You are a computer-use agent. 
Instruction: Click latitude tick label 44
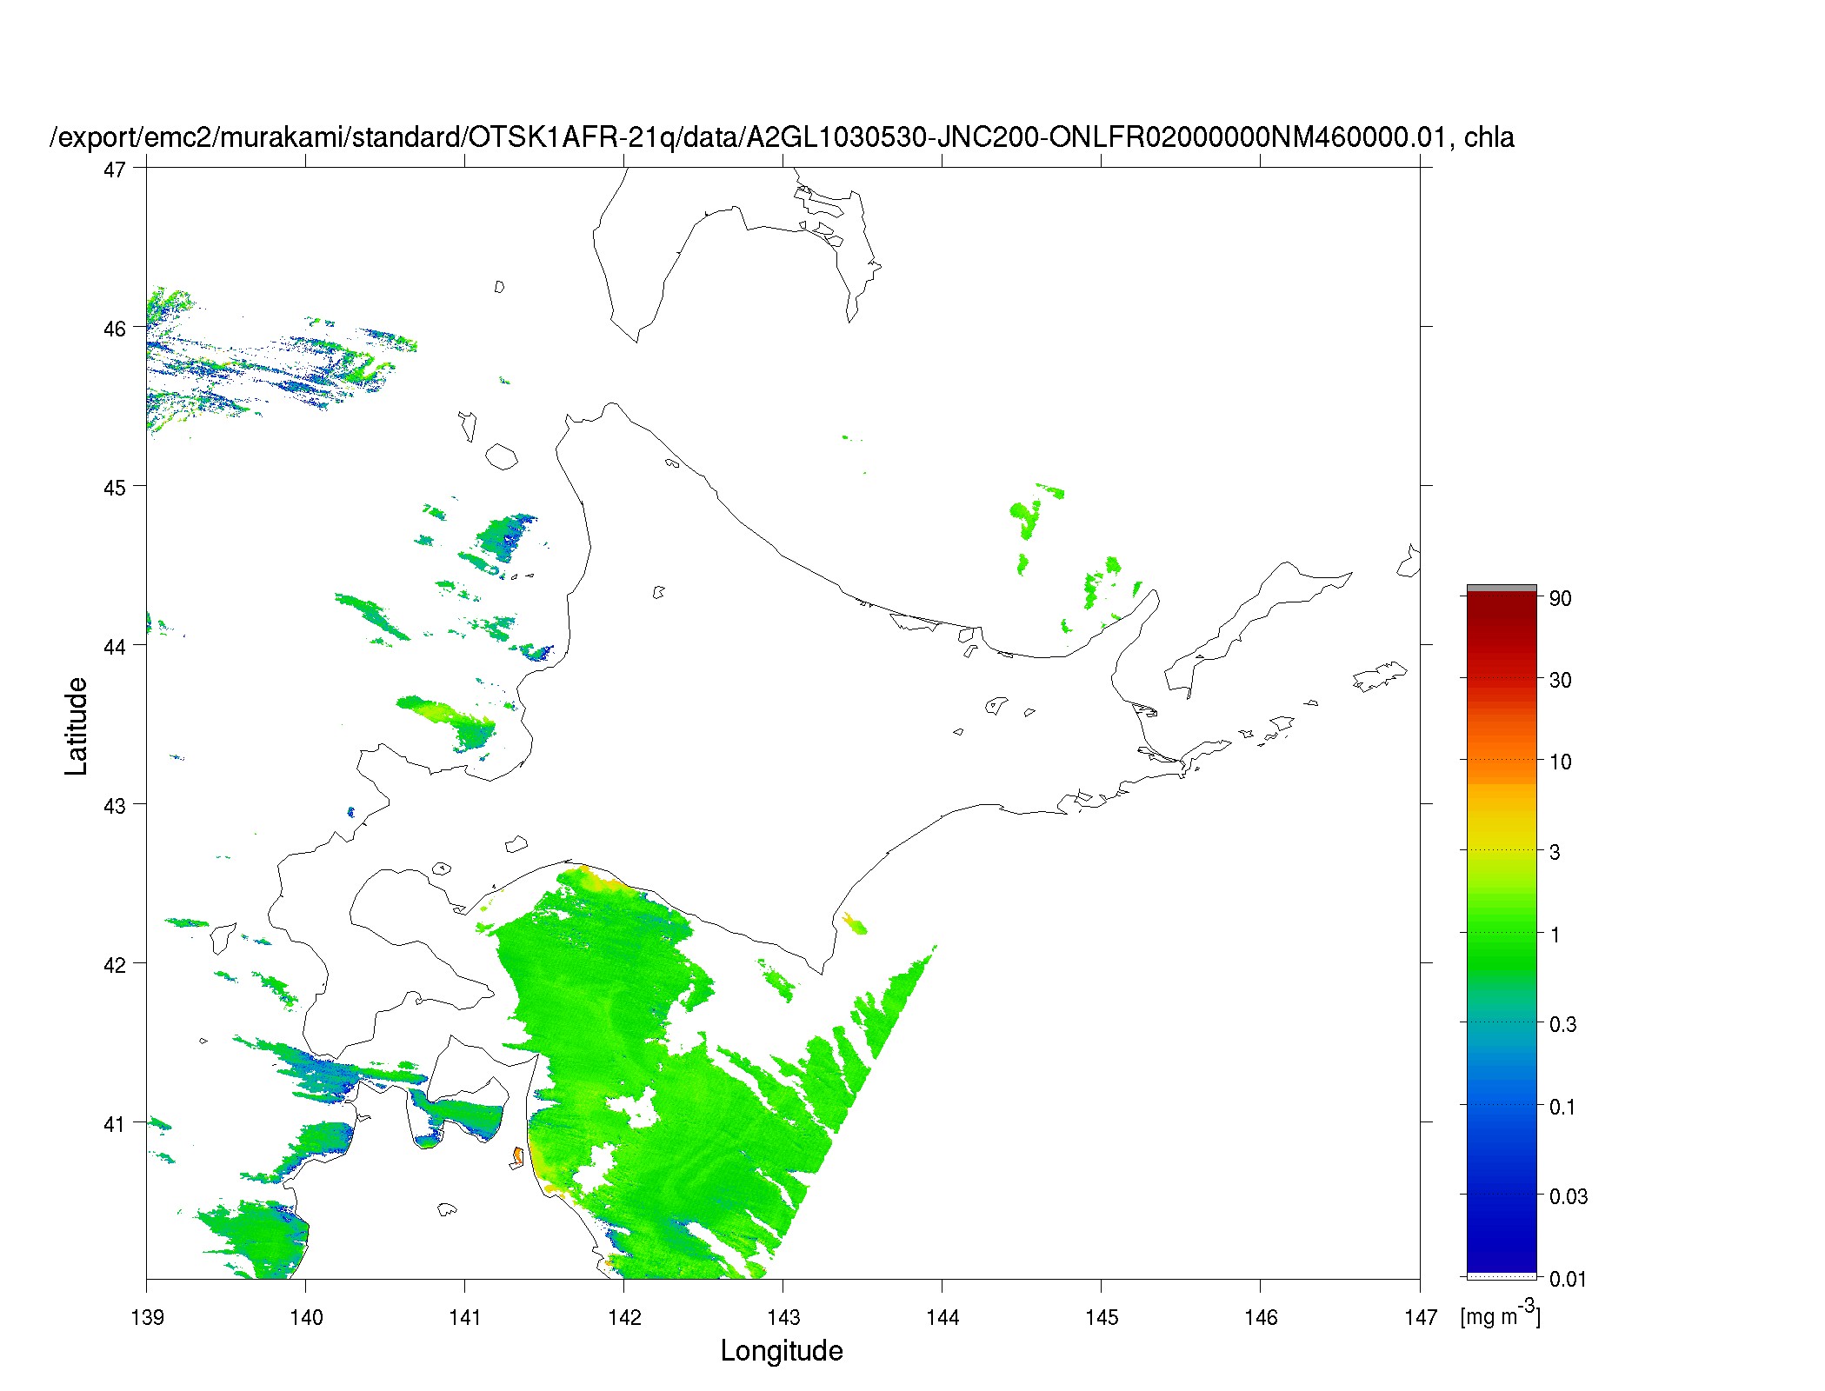[x=114, y=647]
